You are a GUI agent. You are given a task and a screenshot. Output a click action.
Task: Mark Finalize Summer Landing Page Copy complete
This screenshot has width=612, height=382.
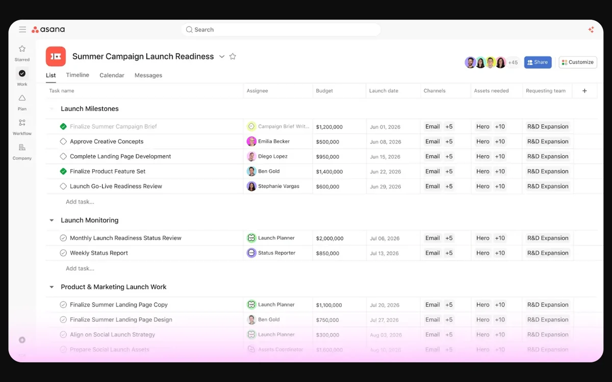pyautogui.click(x=63, y=305)
